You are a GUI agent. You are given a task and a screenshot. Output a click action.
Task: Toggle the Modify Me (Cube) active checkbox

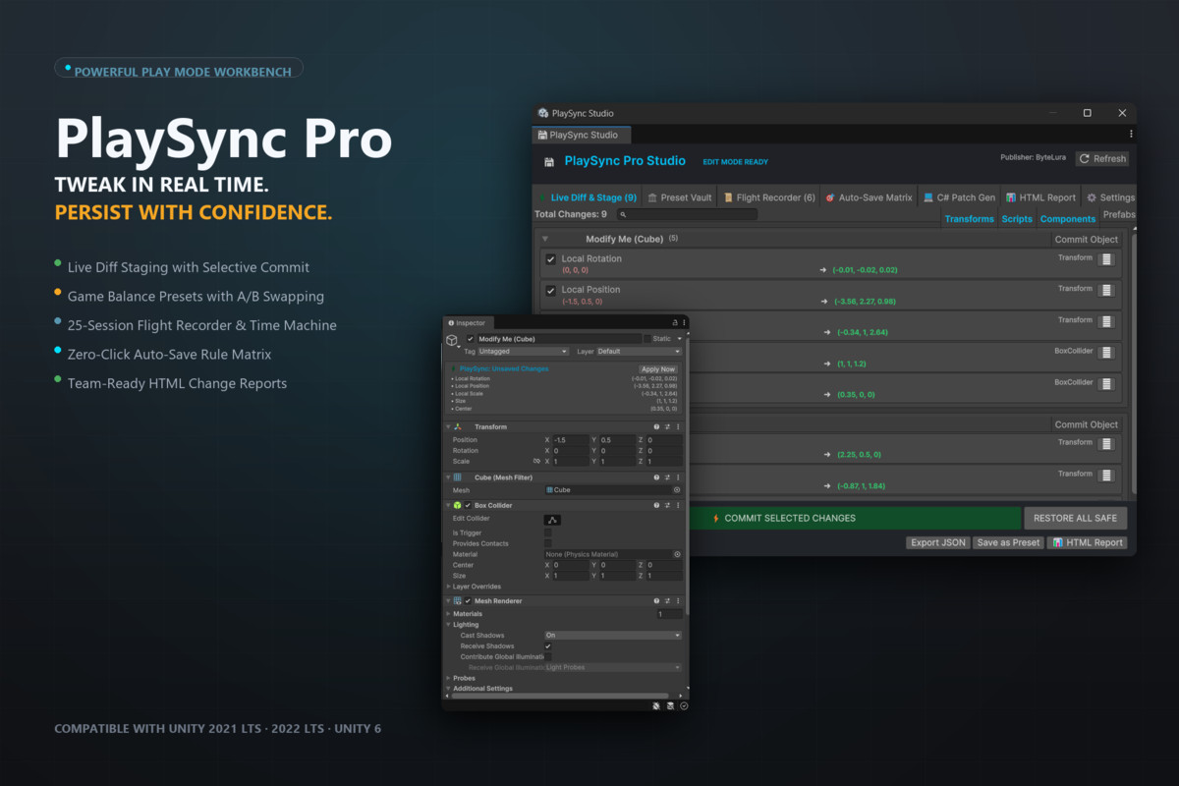470,339
